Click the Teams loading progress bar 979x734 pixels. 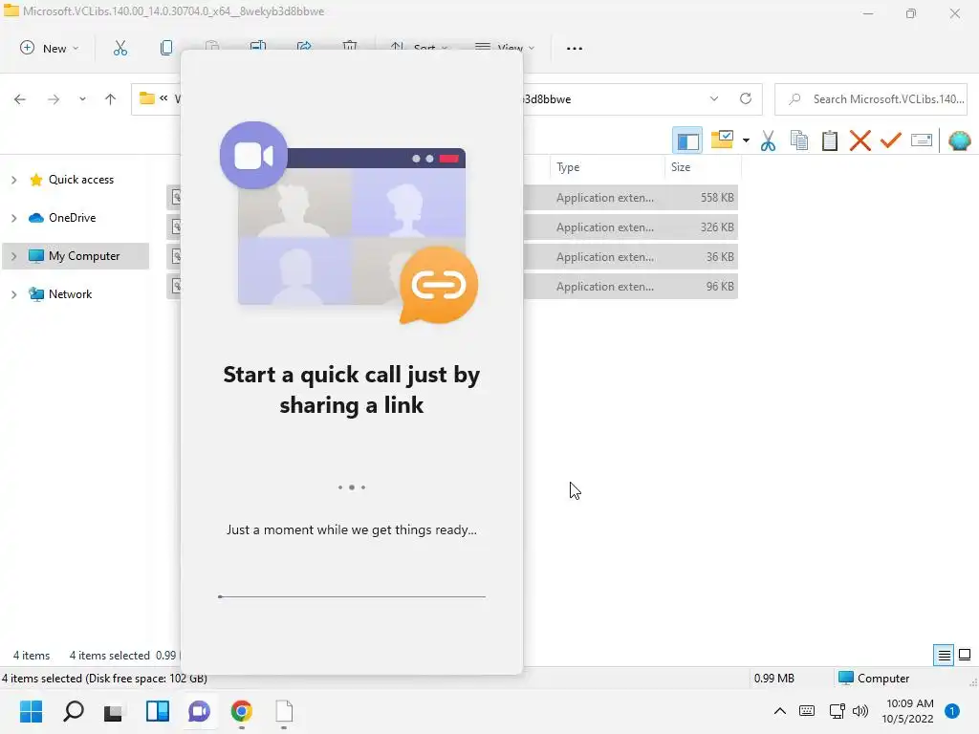tap(352, 596)
